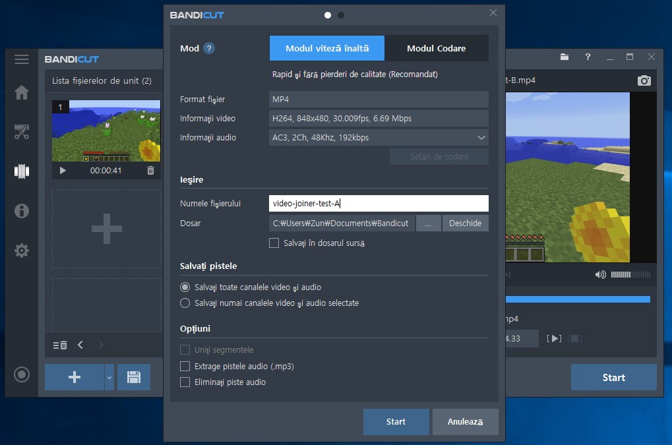Screen dimensions: 672x445
Task: Click the bracketed stop segment icon
Action: tap(574, 338)
